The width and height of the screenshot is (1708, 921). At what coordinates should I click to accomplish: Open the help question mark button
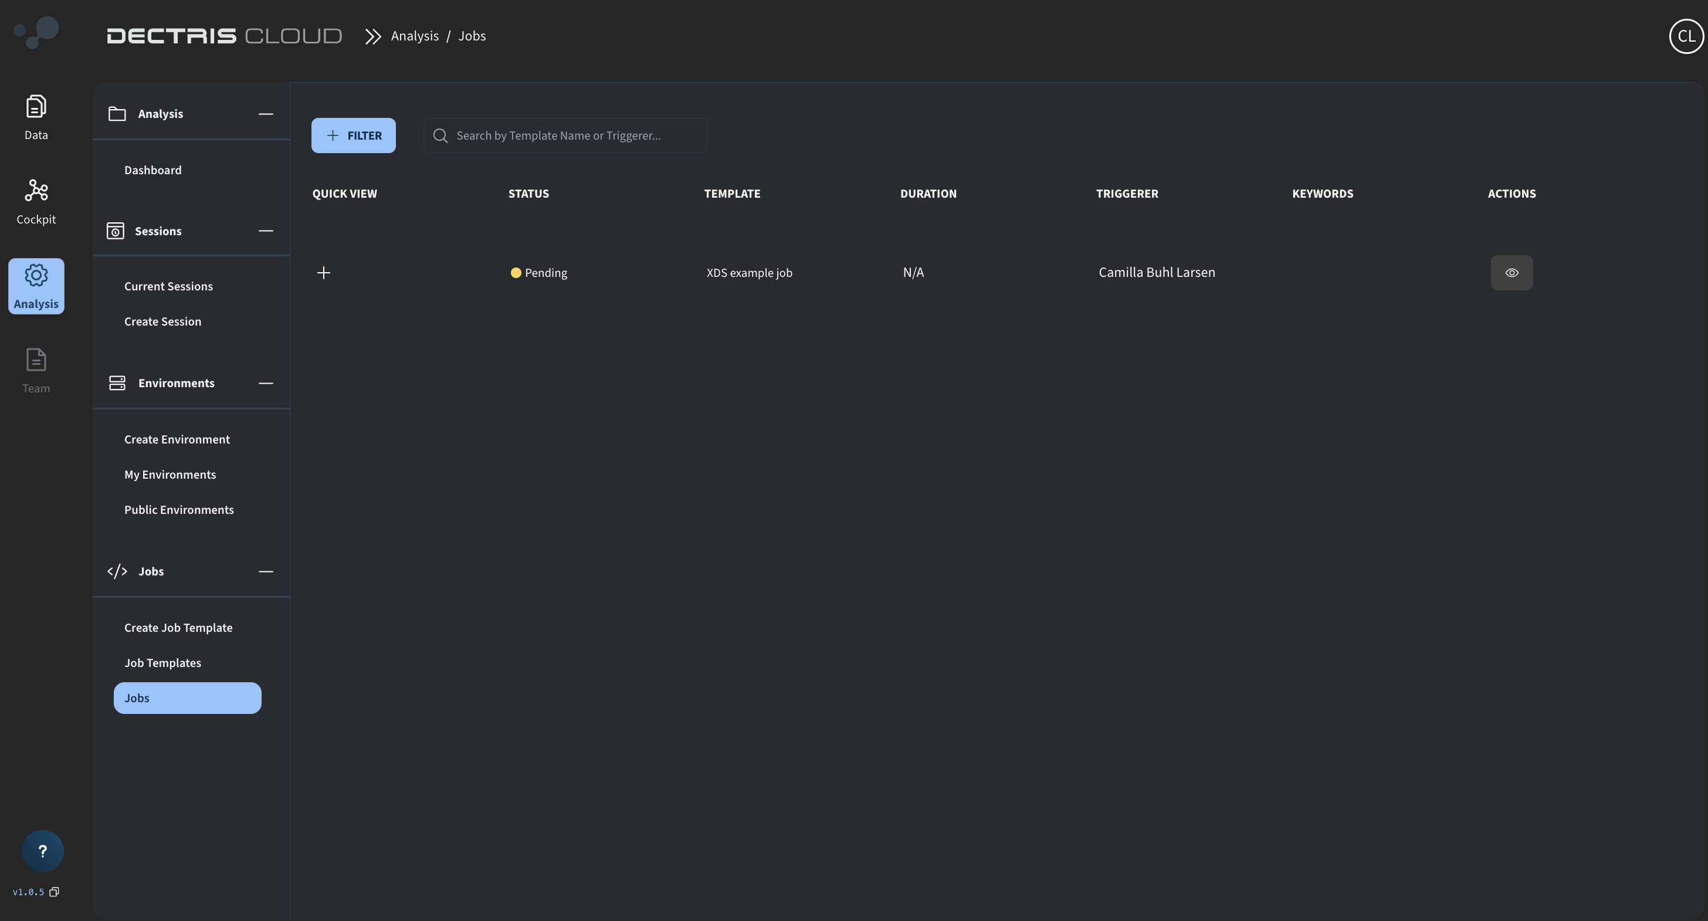pos(42,851)
